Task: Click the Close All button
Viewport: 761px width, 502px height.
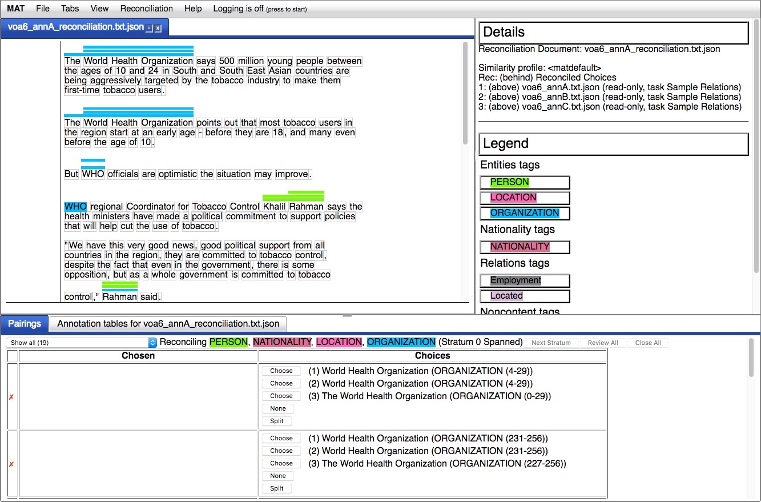Action: click(x=648, y=343)
